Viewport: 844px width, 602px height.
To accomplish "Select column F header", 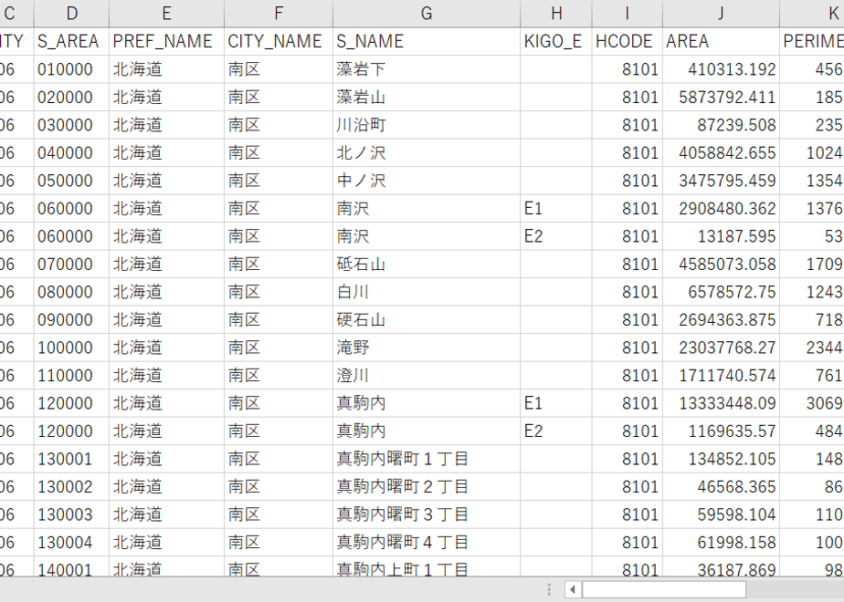I will (x=279, y=14).
